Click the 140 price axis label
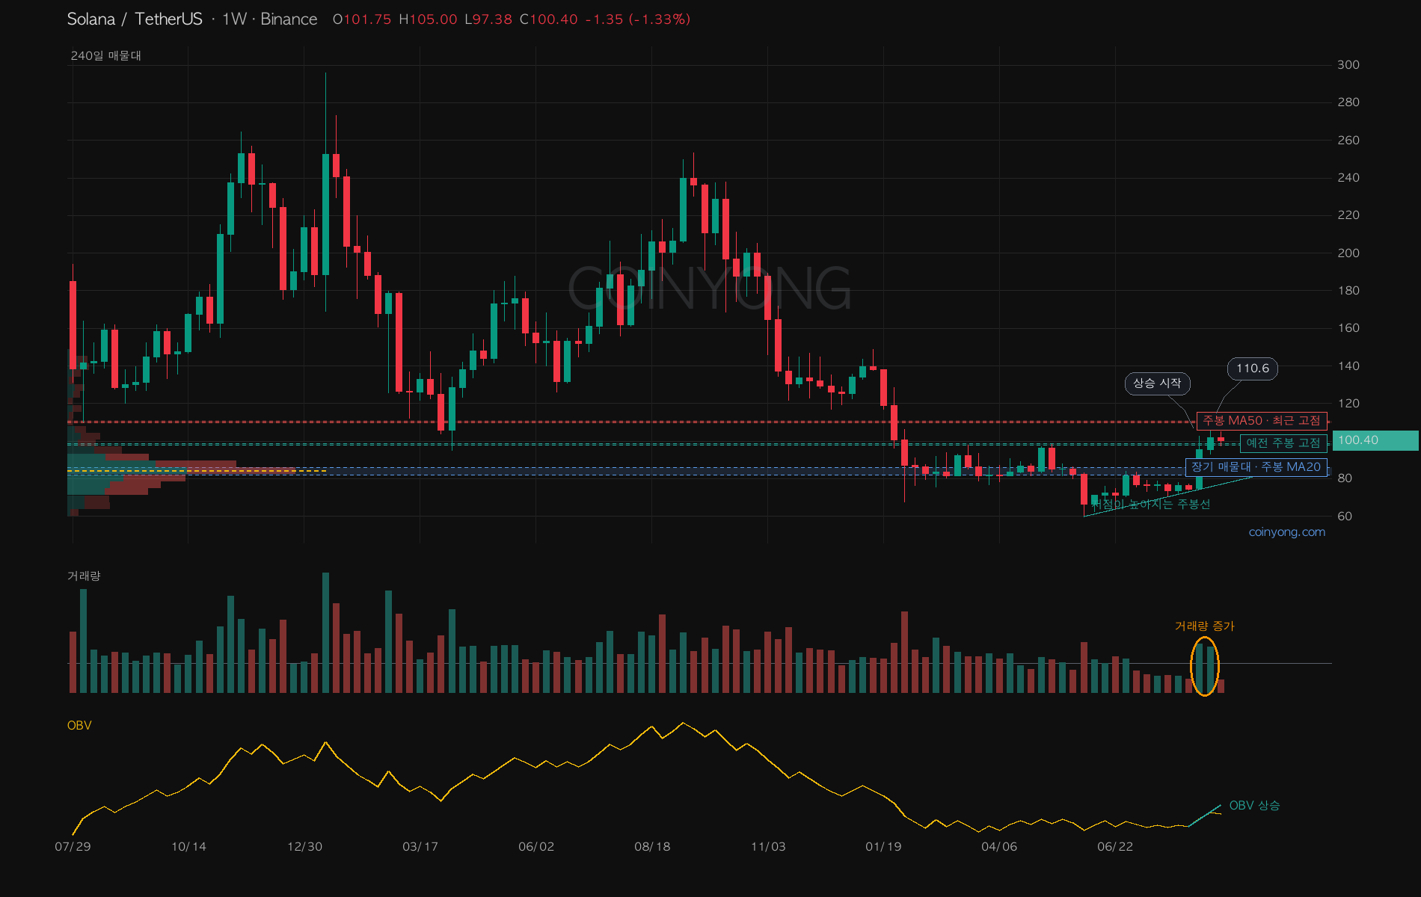This screenshot has height=897, width=1421. [1348, 366]
